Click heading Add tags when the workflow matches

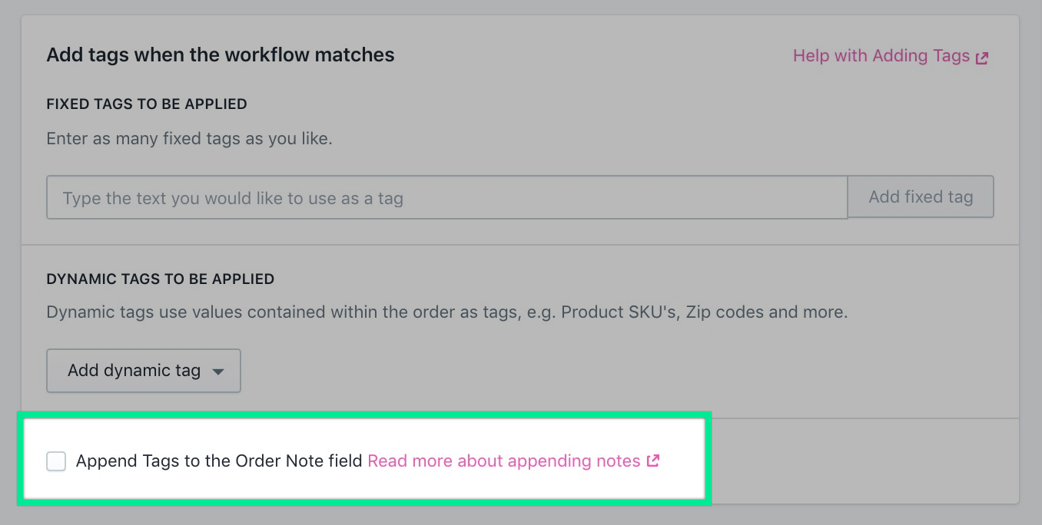pos(221,55)
